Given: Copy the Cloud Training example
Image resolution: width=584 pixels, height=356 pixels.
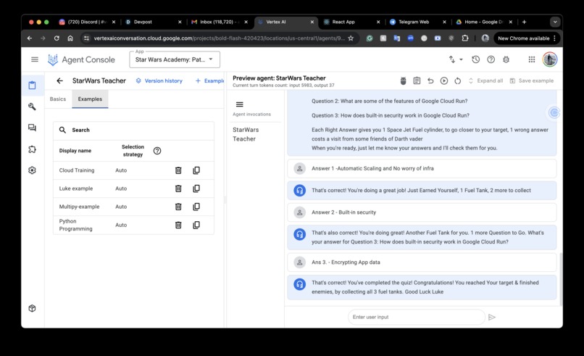Looking at the screenshot, I should click(x=196, y=170).
